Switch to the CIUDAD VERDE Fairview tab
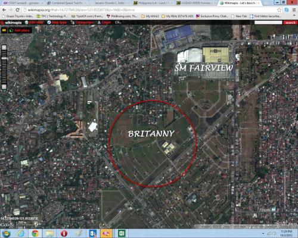The width and height of the screenshot is (298, 238). (x=196, y=3)
